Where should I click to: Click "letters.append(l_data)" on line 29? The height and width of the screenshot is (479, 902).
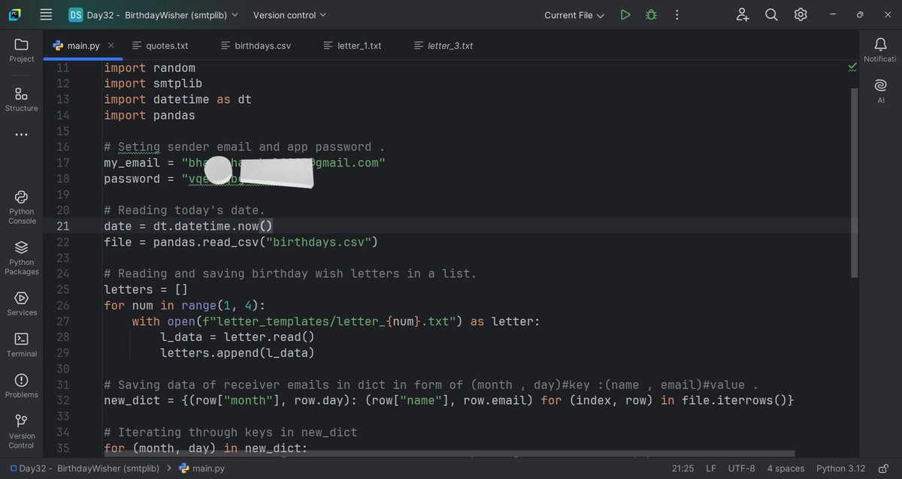click(x=238, y=352)
